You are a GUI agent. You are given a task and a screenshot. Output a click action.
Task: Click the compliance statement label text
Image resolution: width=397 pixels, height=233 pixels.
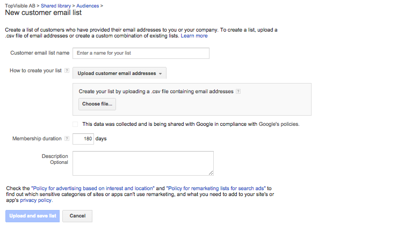coord(191,124)
